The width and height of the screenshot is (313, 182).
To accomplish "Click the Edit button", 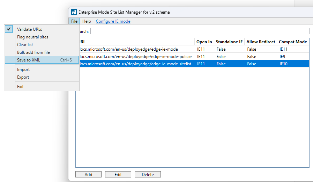I will pos(118,174).
